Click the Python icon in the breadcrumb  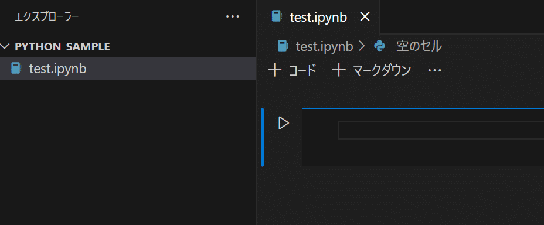[x=380, y=46]
